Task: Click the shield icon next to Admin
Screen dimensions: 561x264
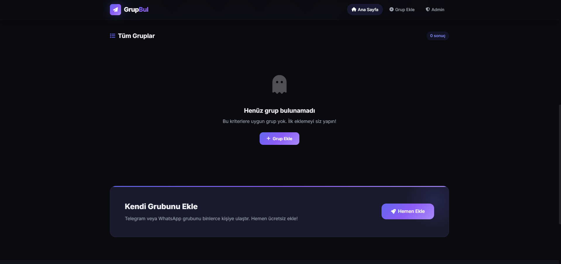Action: pyautogui.click(x=427, y=9)
